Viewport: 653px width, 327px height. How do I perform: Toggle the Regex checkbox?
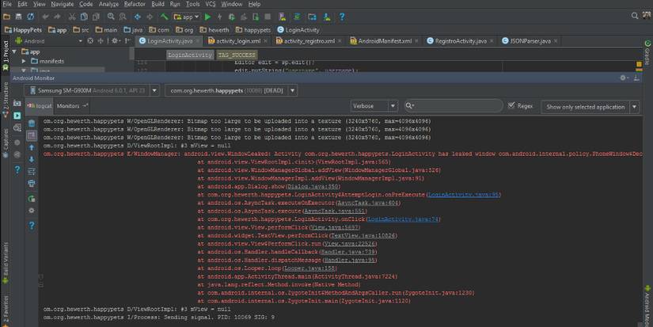512,105
